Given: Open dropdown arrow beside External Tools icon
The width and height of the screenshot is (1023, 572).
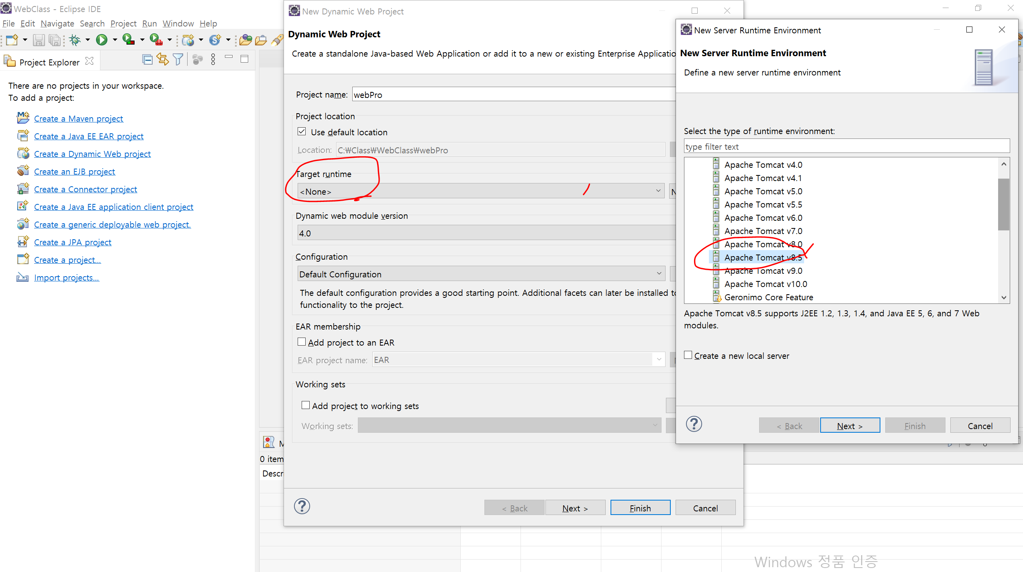Looking at the screenshot, I should click(169, 40).
